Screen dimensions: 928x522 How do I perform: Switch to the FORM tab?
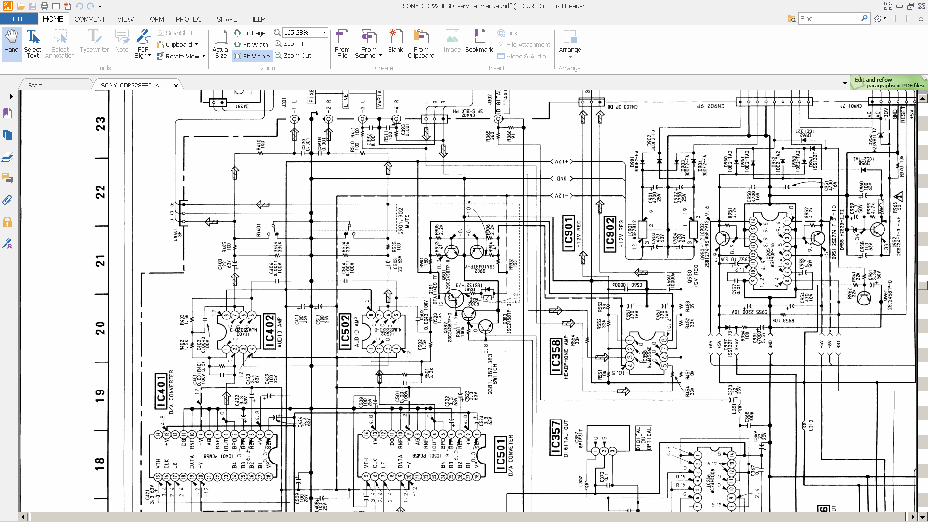click(155, 19)
